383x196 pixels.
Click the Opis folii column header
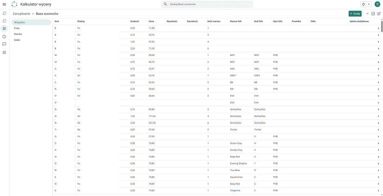[x=278, y=21]
